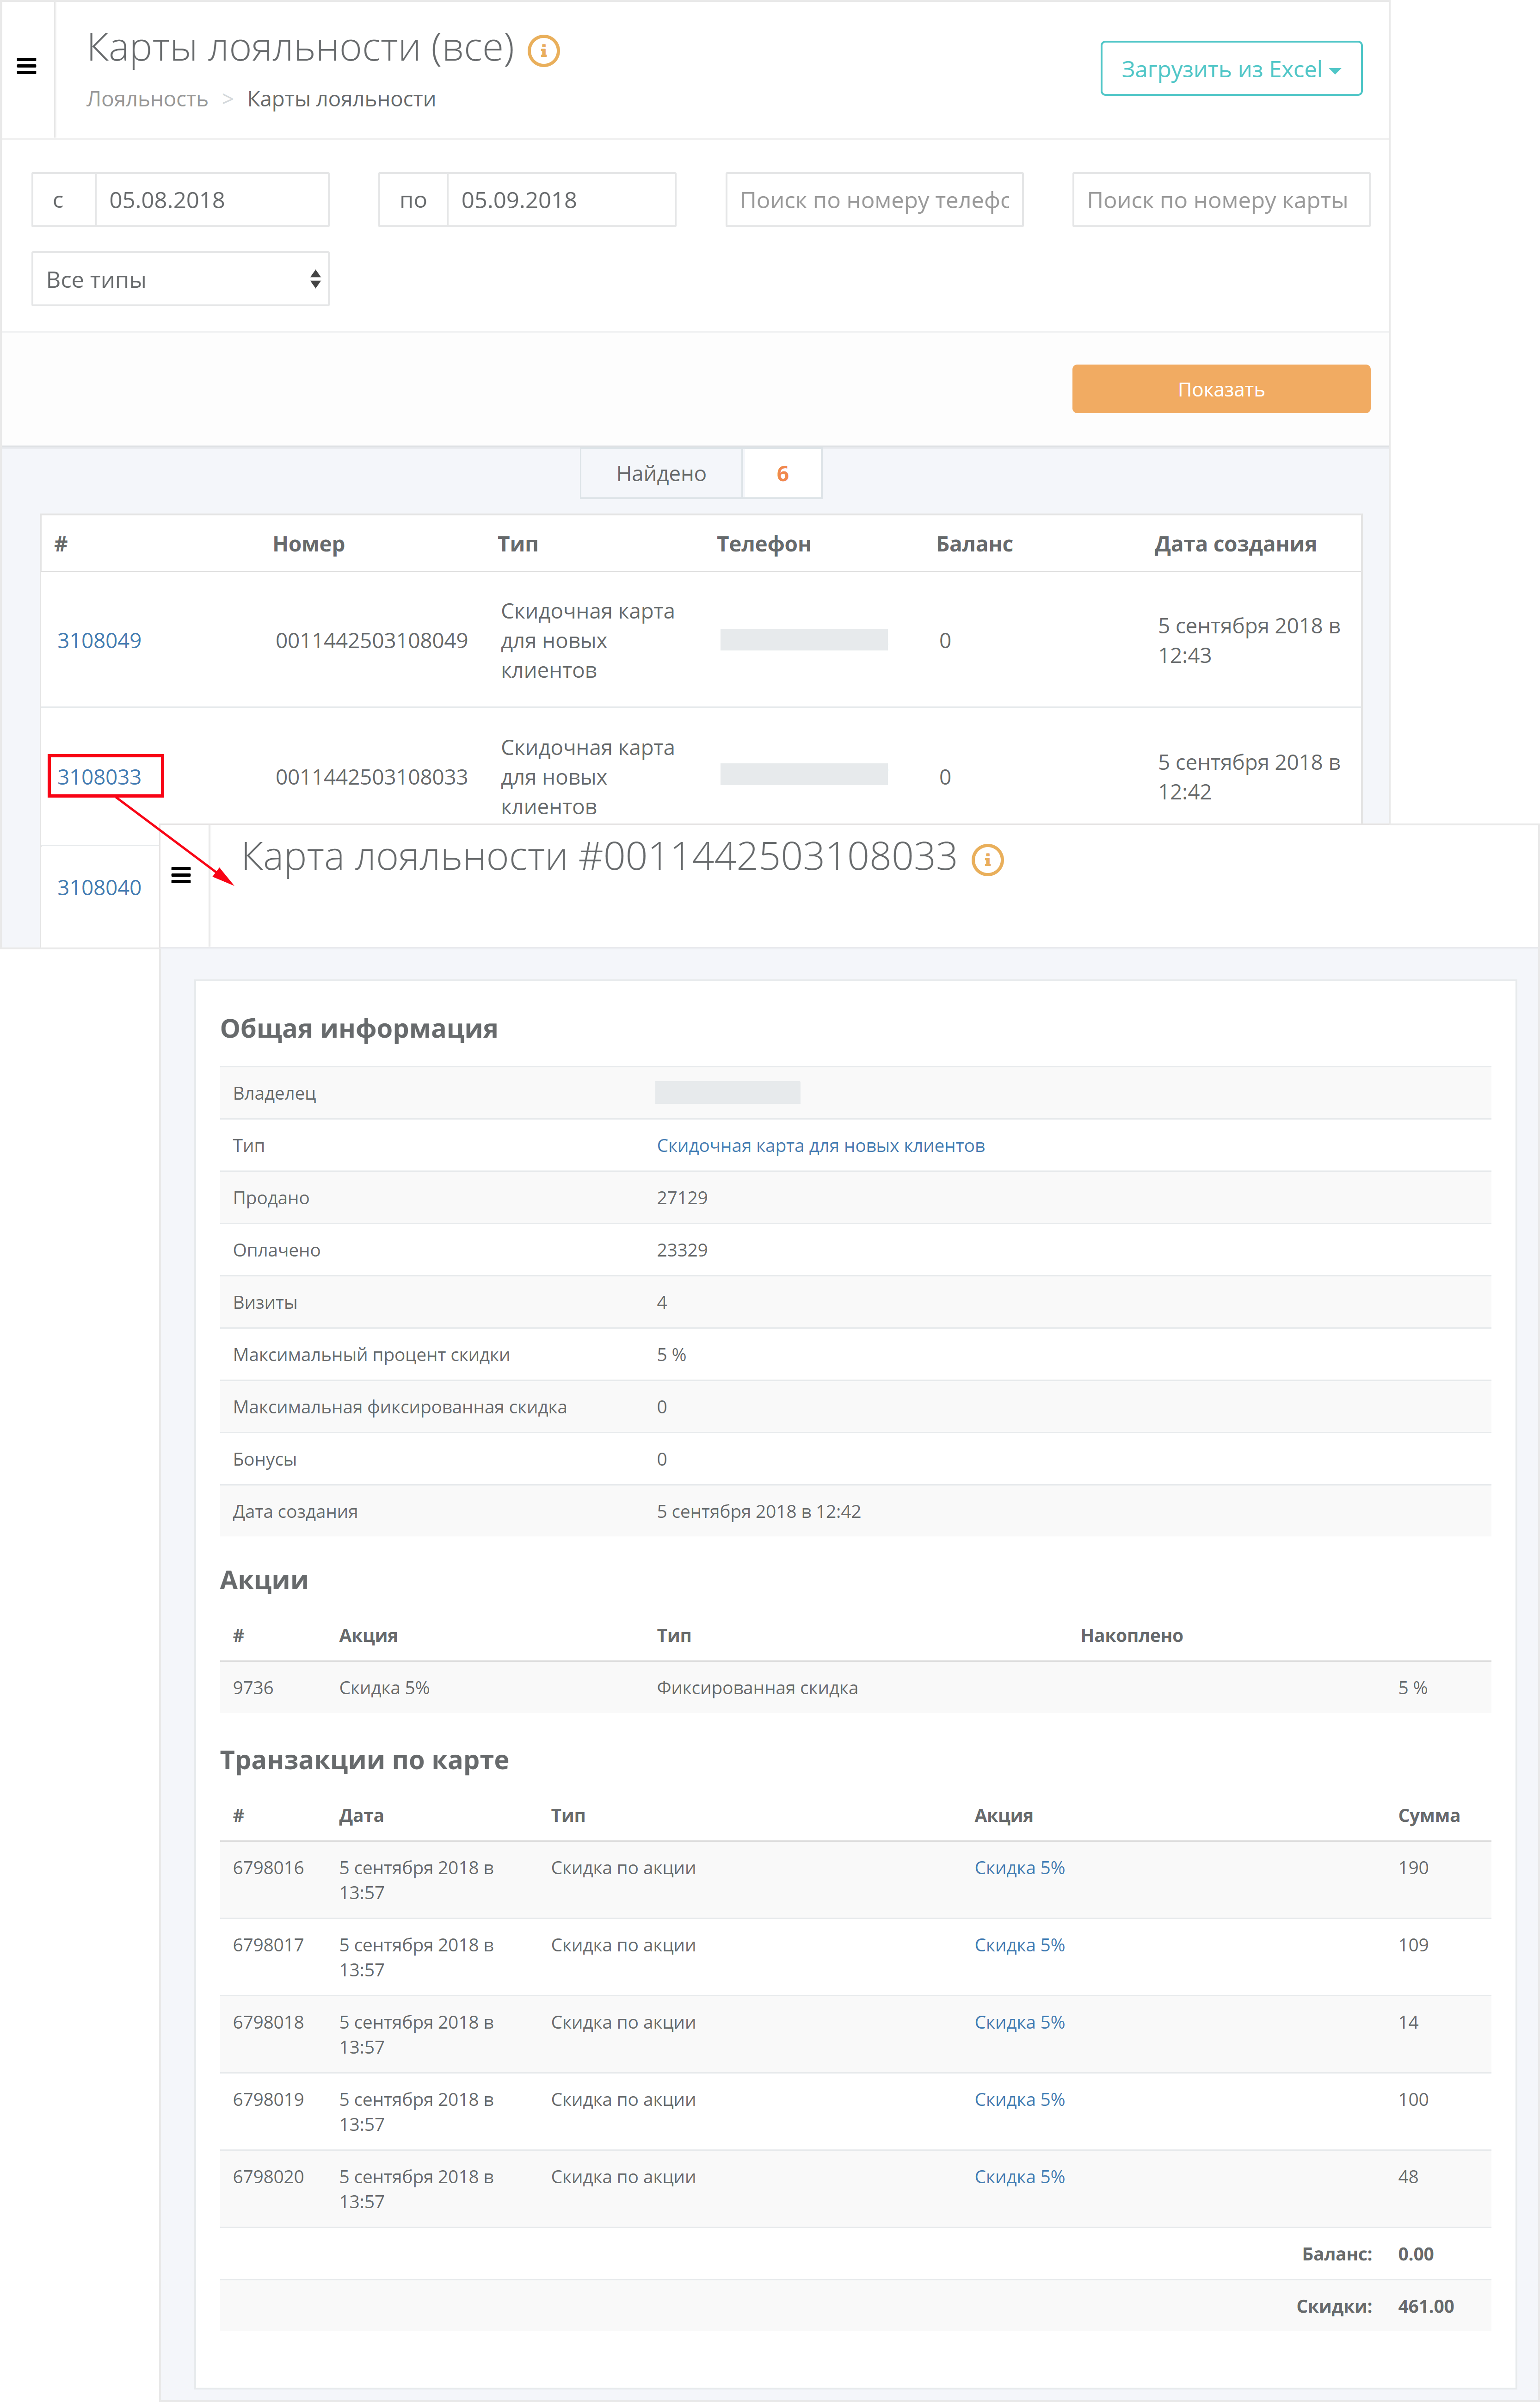Click 'Визиты' row label
This screenshot has height=2402, width=1540.
265,1302
